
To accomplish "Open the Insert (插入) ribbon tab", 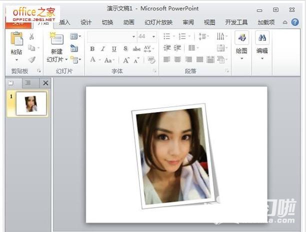I will click(65, 22).
